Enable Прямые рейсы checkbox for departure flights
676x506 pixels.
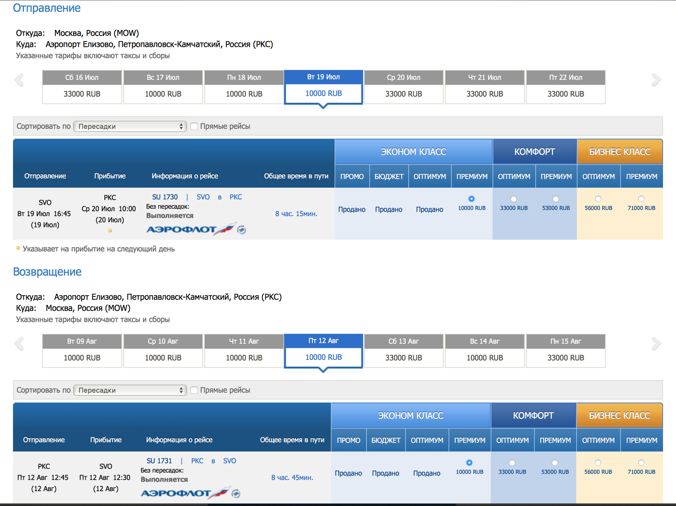click(x=194, y=126)
